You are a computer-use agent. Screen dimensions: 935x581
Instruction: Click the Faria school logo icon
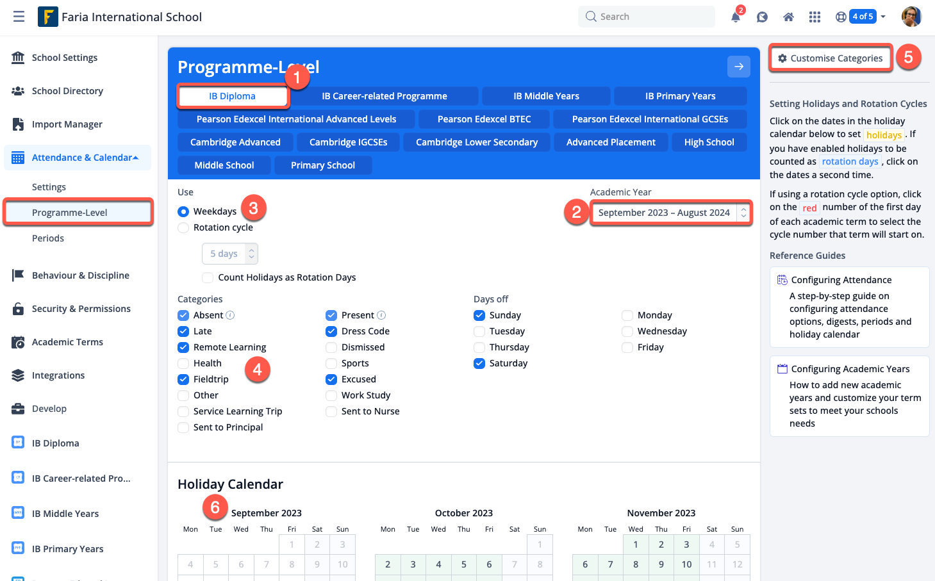[x=48, y=17]
